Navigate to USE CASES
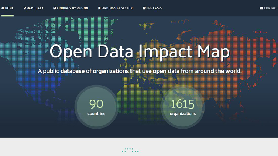This screenshot has height=156, width=278. [152, 8]
